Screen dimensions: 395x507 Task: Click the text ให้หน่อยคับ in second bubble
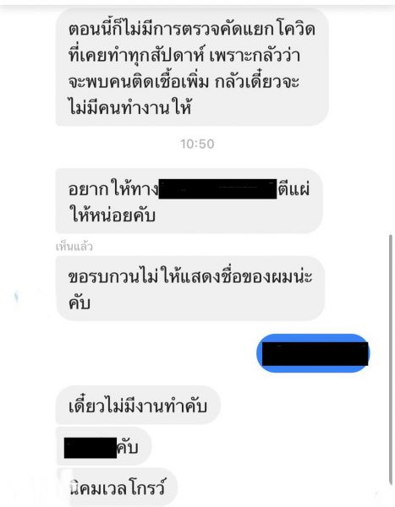coord(112,215)
